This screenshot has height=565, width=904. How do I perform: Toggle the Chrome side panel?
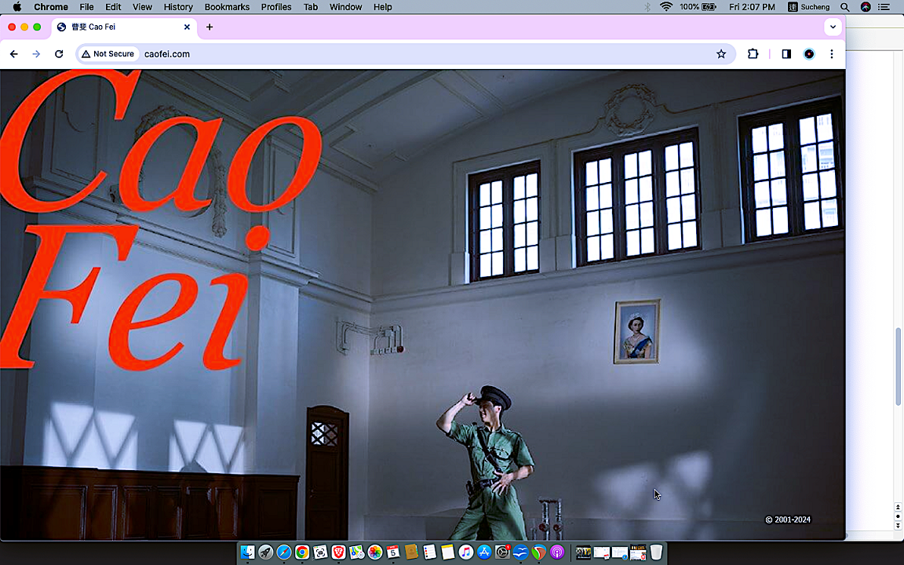786,53
